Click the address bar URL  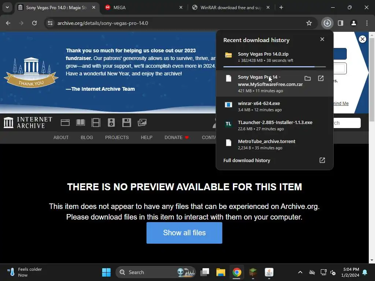[103, 23]
